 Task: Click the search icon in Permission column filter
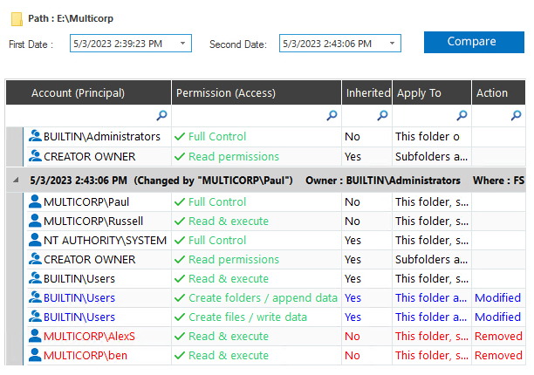[332, 115]
